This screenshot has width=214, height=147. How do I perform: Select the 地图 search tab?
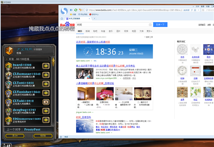pyautogui.click(x=134, y=31)
